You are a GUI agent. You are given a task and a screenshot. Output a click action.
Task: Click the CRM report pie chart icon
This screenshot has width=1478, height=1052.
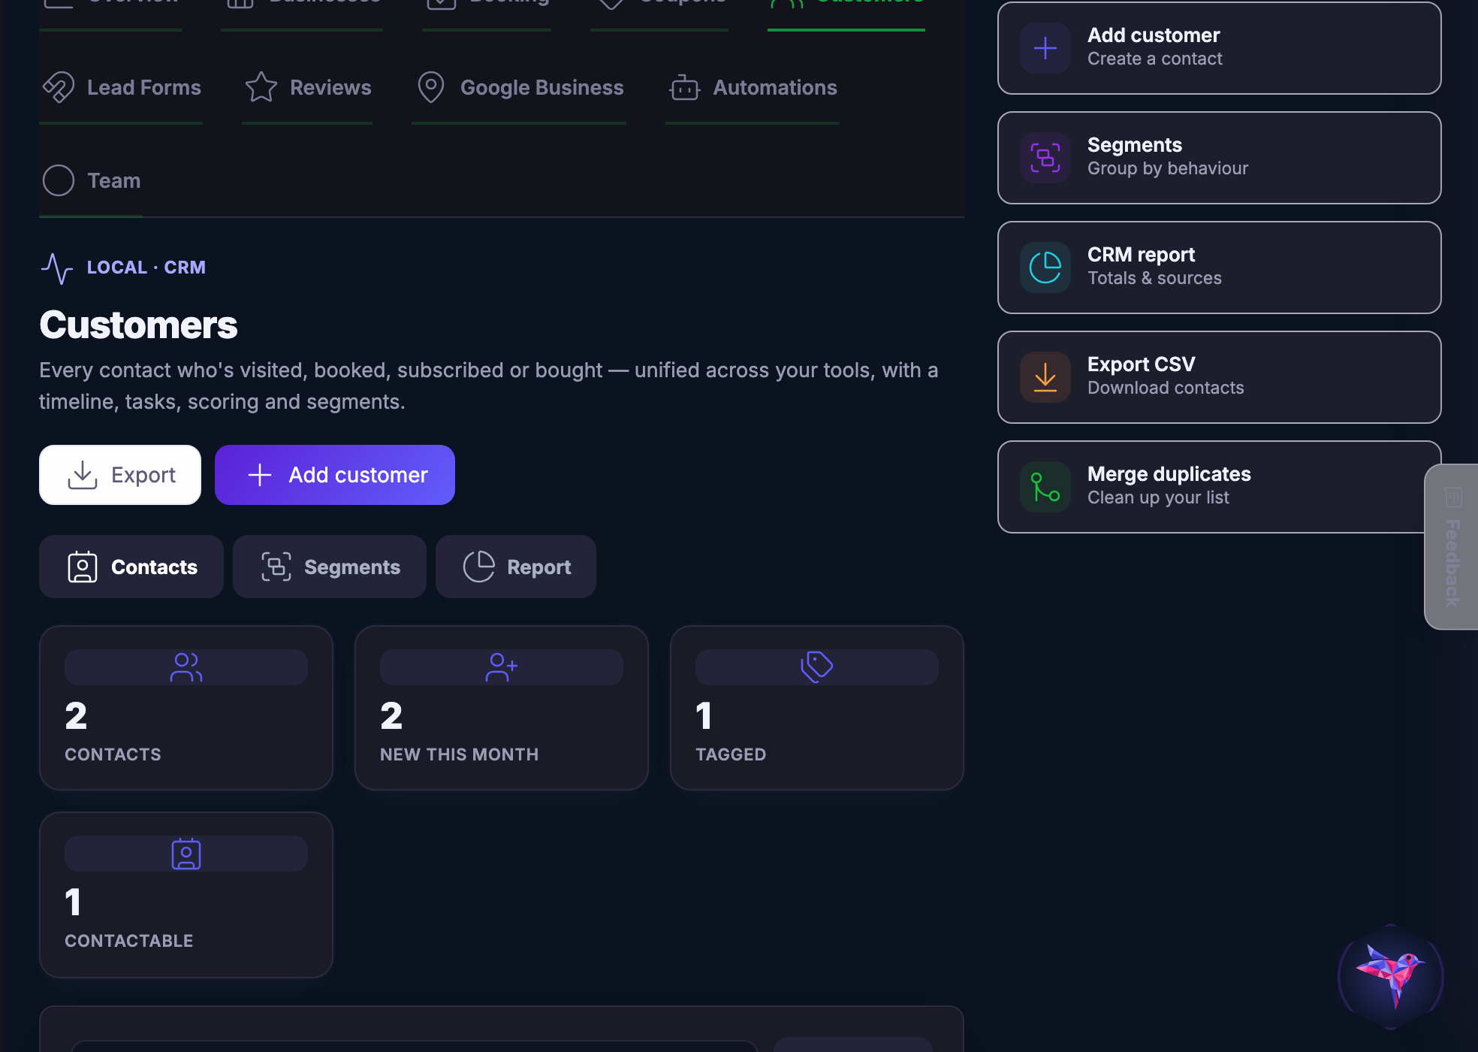(x=1045, y=268)
